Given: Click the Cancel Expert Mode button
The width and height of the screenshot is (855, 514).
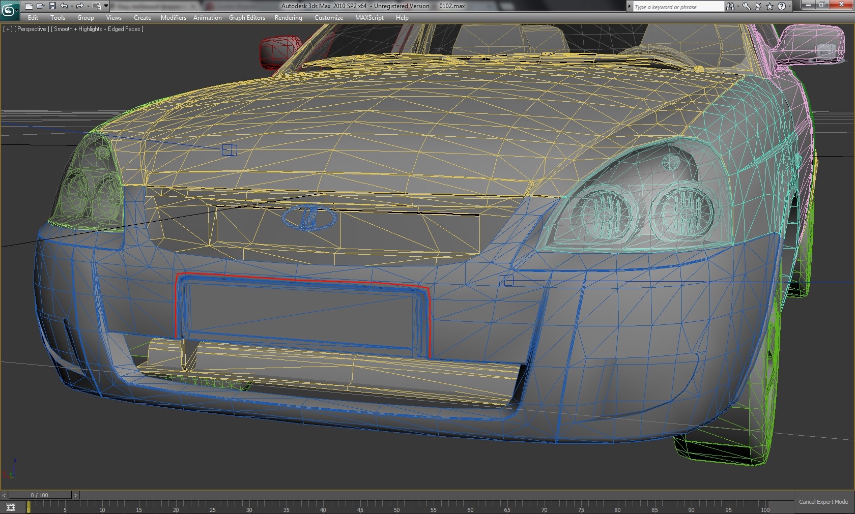Looking at the screenshot, I should click(823, 502).
